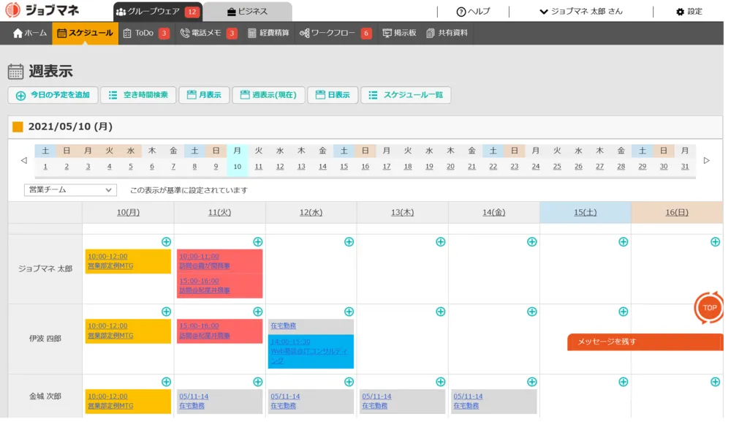
Task: Open 伊波 四郎's 14:00-15:30 Web商談 event
Action: pyautogui.click(x=311, y=351)
